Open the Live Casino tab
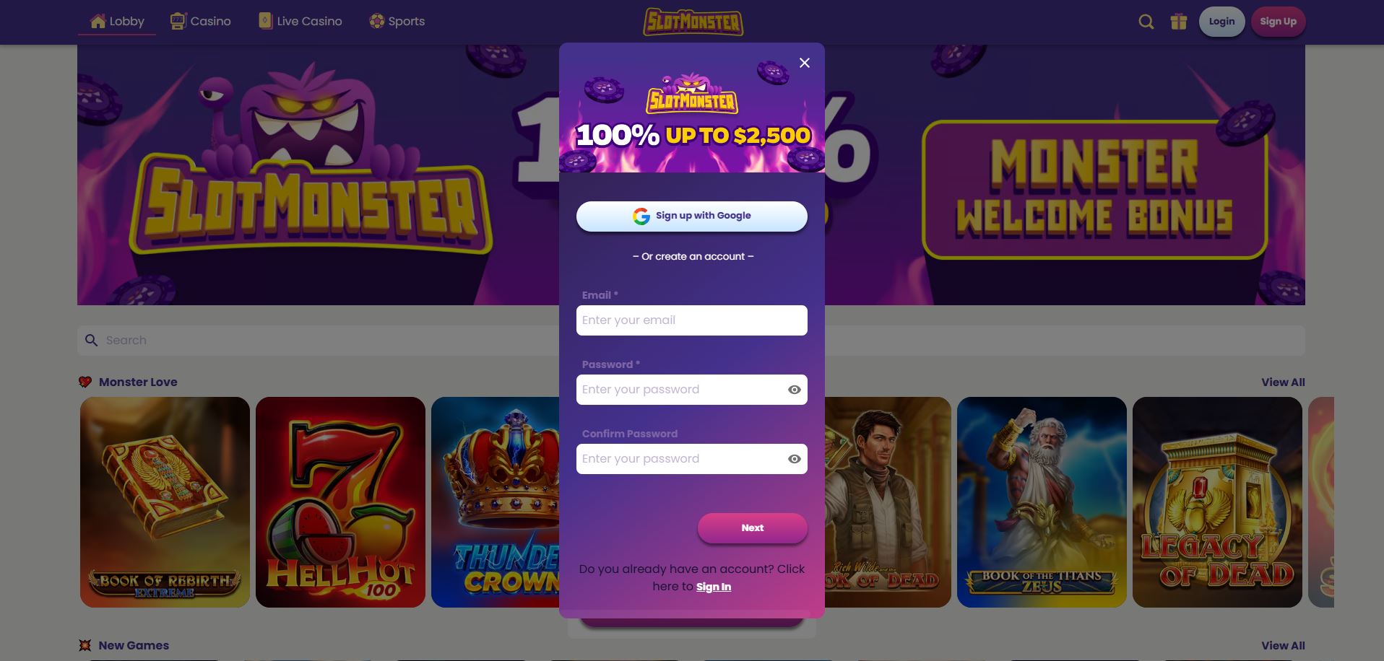1384x661 pixels. pyautogui.click(x=300, y=21)
